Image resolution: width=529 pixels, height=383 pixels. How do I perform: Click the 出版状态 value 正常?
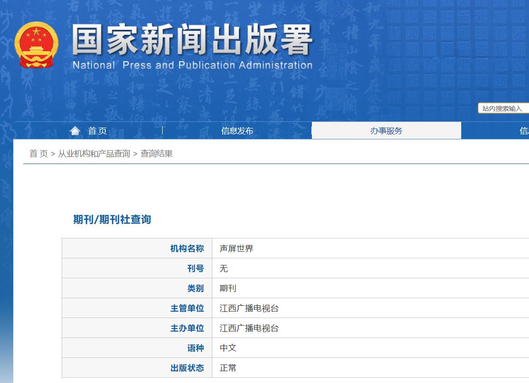(x=228, y=368)
